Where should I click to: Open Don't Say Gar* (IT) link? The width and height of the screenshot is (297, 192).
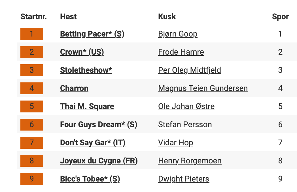[93, 143]
